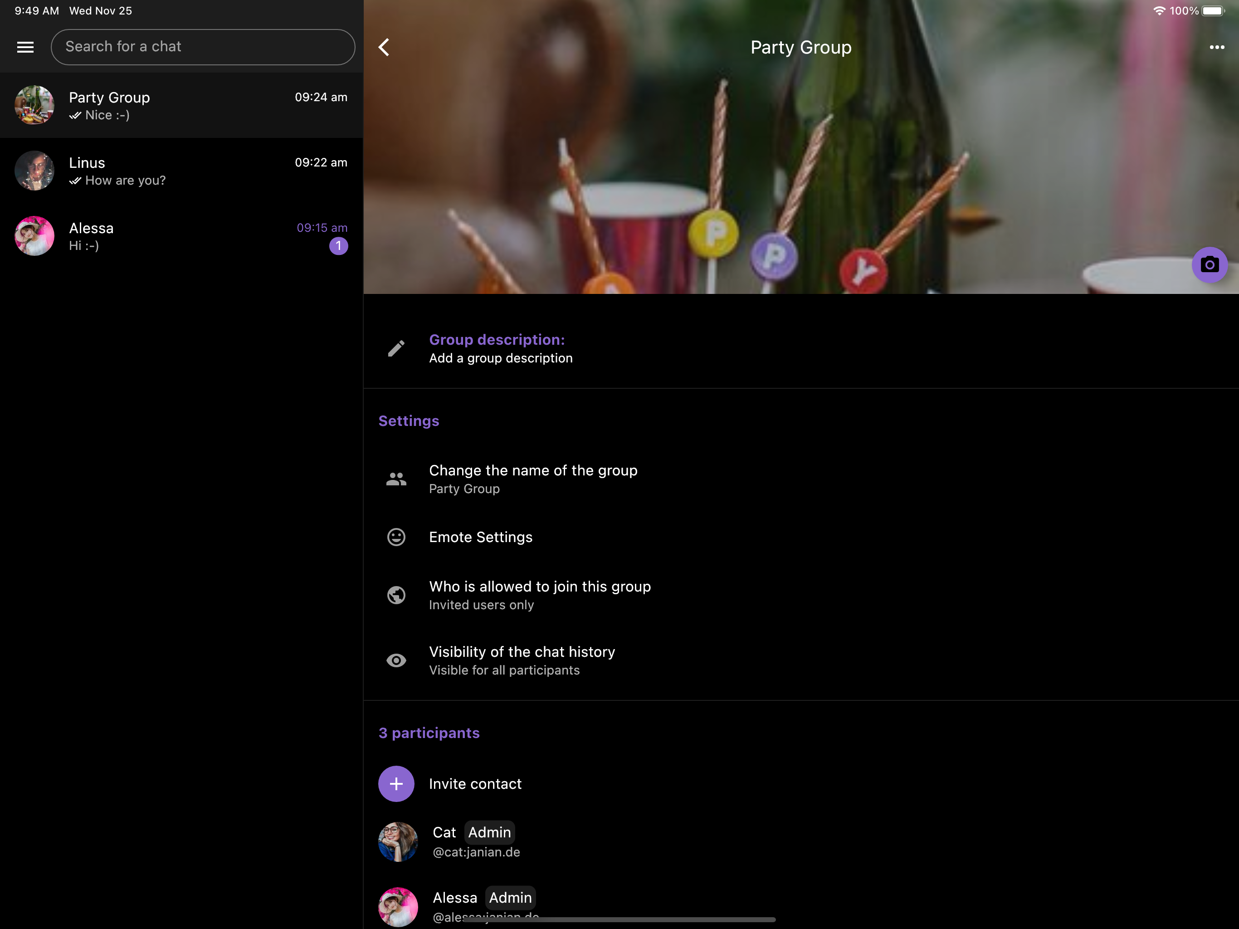This screenshot has width=1239, height=929.
Task: Open participant Cat's profile entry
Action: 476,841
